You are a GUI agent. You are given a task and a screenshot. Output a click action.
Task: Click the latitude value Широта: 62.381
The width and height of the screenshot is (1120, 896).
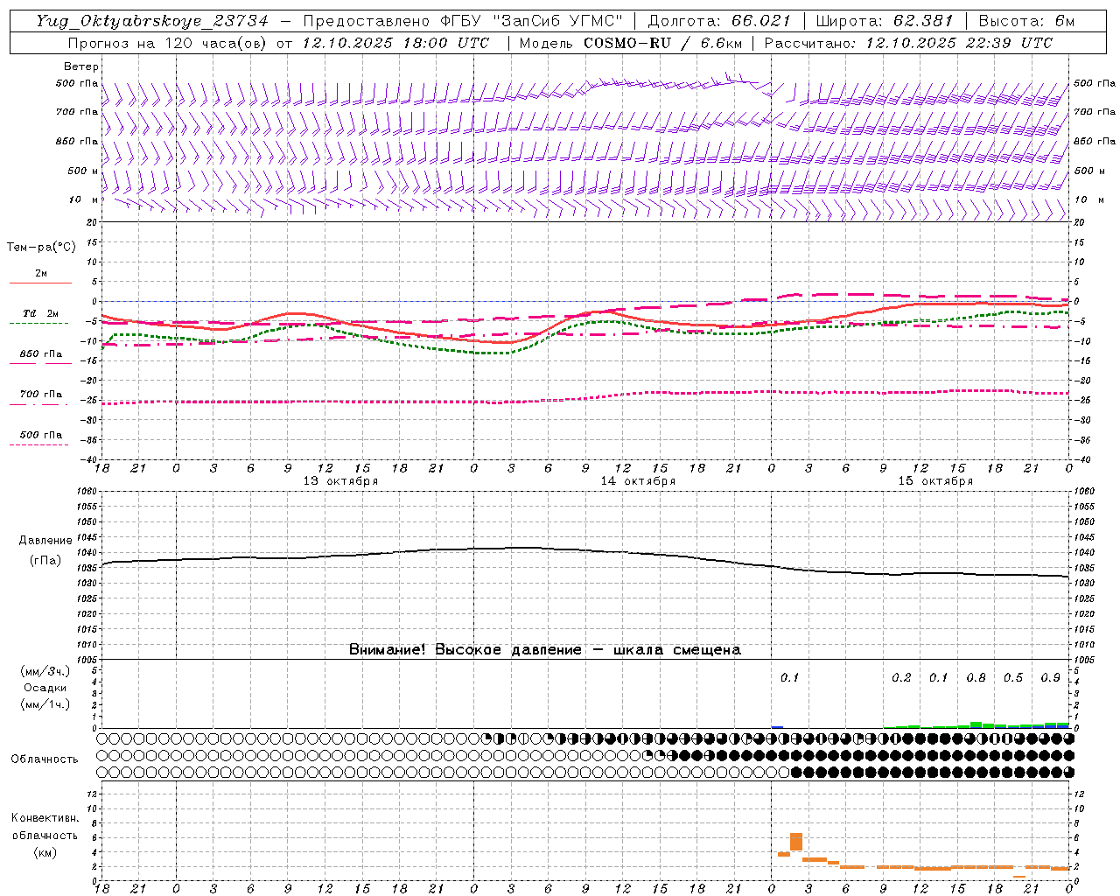coord(884,21)
